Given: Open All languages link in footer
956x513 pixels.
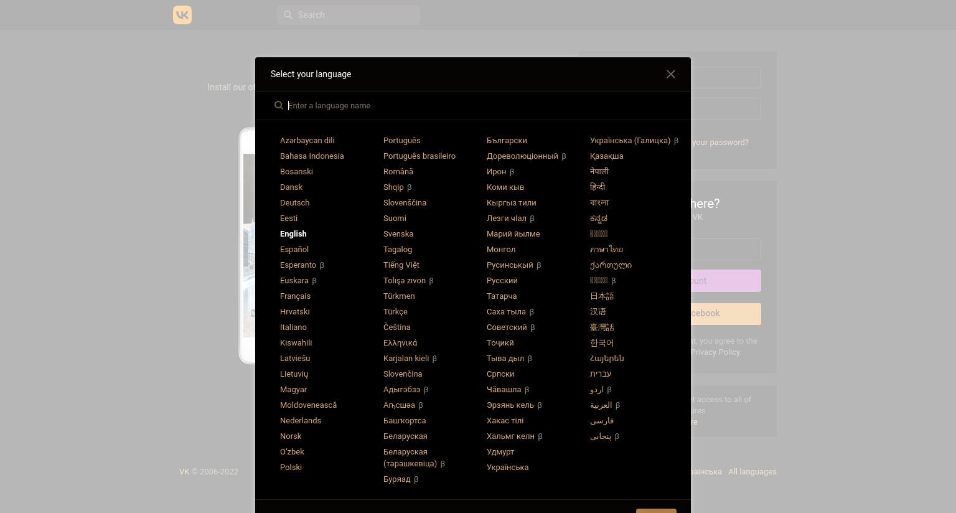Looking at the screenshot, I should (752, 472).
